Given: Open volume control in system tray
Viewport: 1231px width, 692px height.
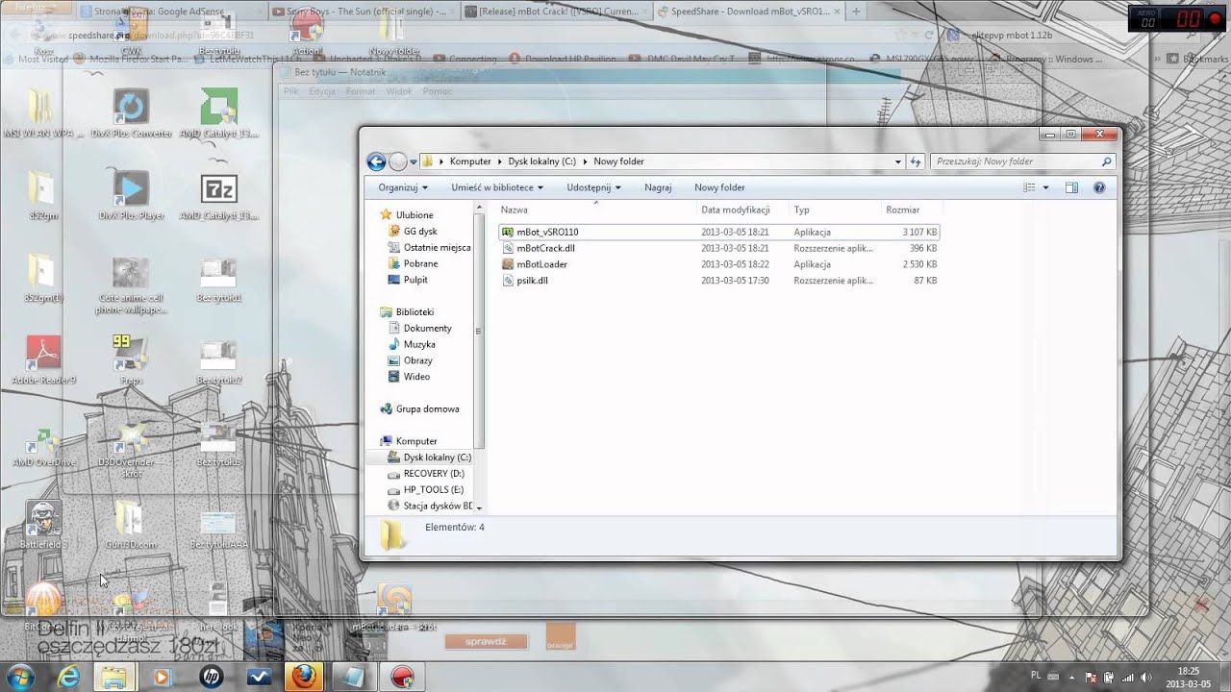Looking at the screenshot, I should 1144,677.
